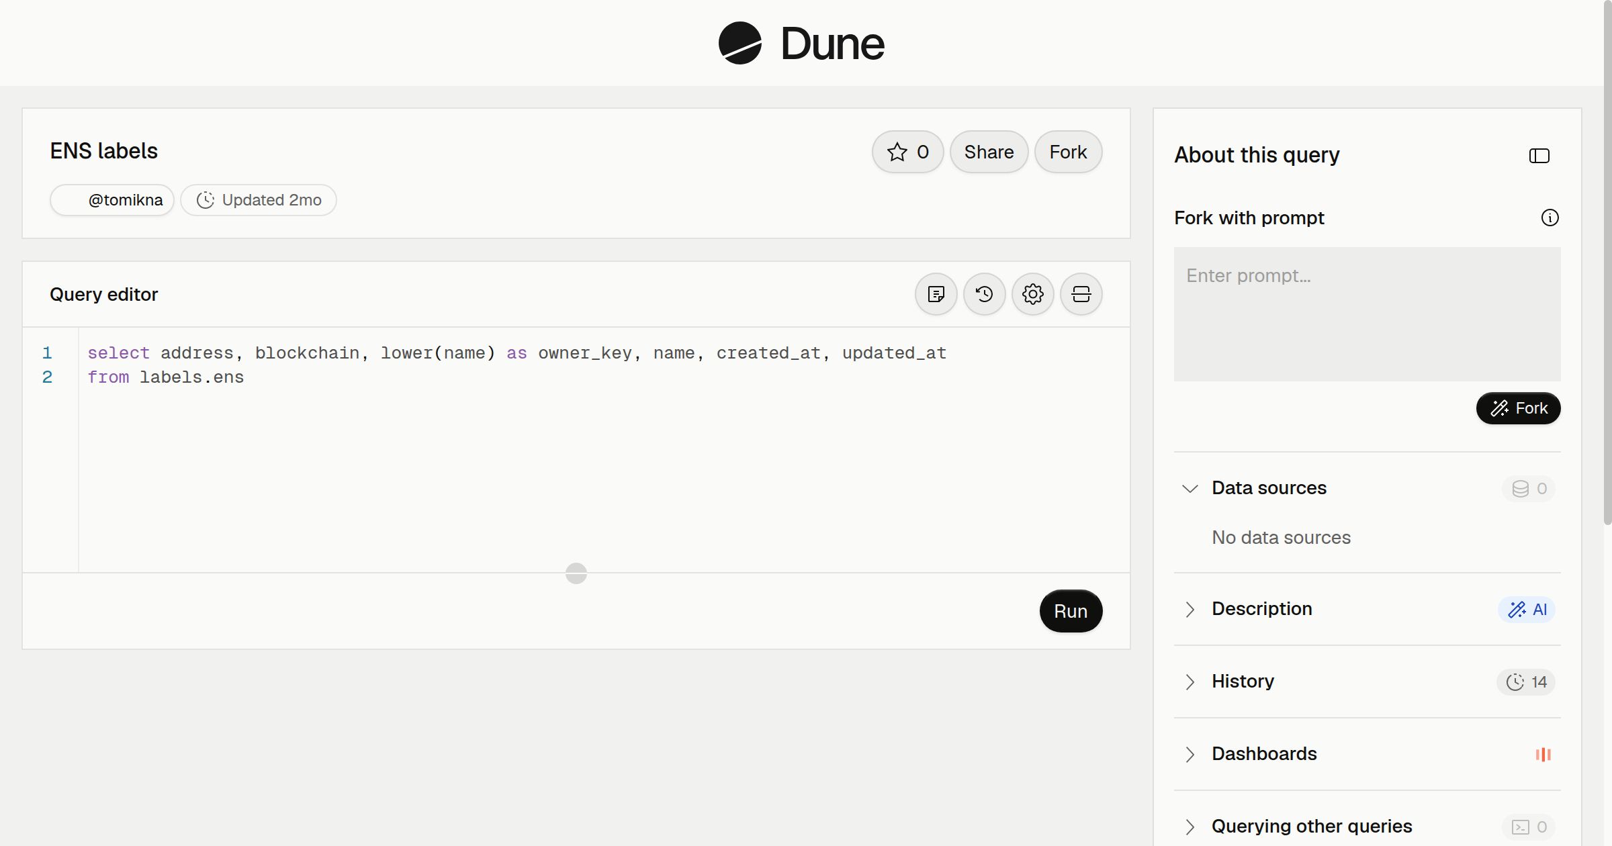Open the query notes icon in editor toolbar
Image resolution: width=1612 pixels, height=846 pixels.
936,294
